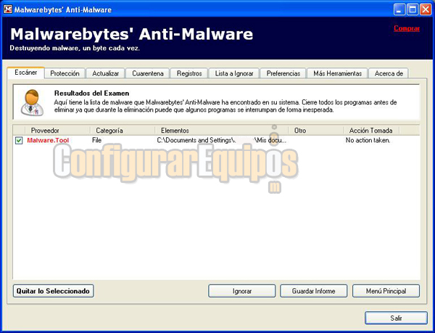The height and width of the screenshot is (333, 435).
Task: Uncheck the Malware.Tool result checkbox
Action: click(x=19, y=141)
